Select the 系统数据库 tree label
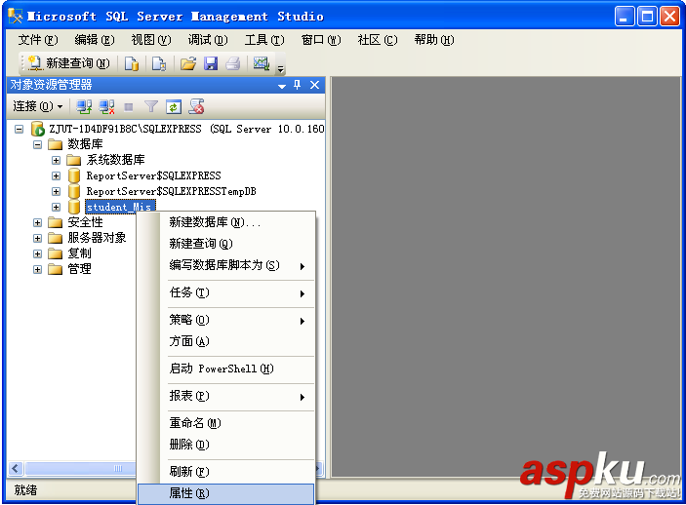Image resolution: width=686 pixels, height=505 pixels. tap(115, 160)
